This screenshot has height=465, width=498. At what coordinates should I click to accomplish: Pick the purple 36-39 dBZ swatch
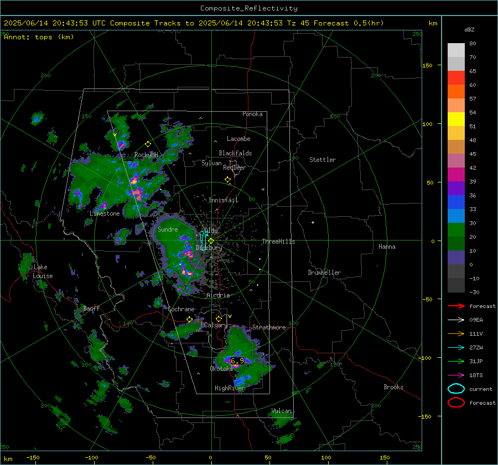pyautogui.click(x=456, y=189)
